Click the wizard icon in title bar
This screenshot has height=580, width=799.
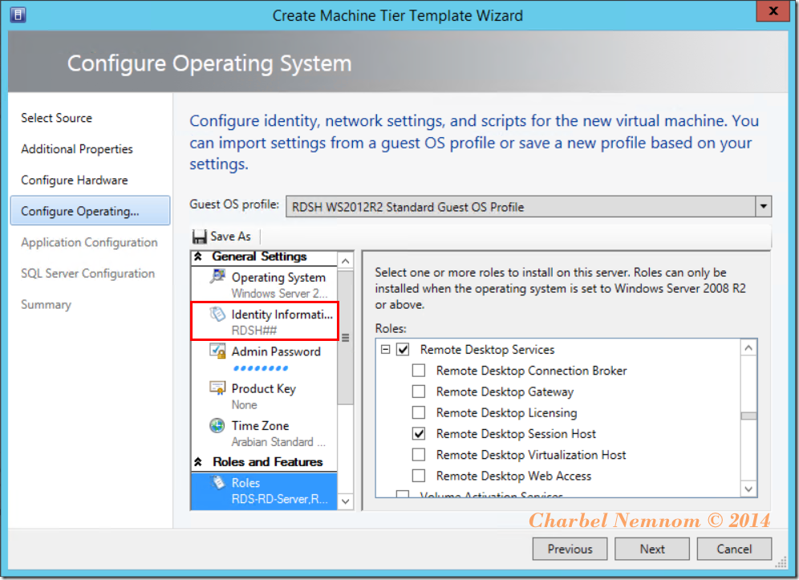click(18, 15)
